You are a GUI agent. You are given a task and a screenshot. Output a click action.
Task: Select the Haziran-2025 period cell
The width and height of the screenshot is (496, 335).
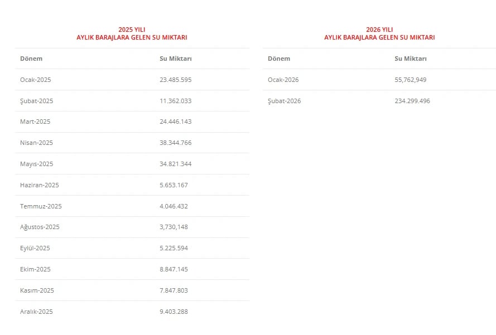(39, 185)
